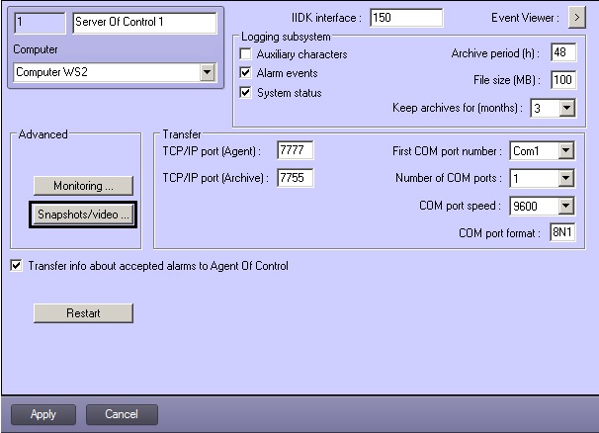Viewport: 599px width, 433px height.
Task: Enable Auxiliary characters checkbox
Action: [246, 54]
